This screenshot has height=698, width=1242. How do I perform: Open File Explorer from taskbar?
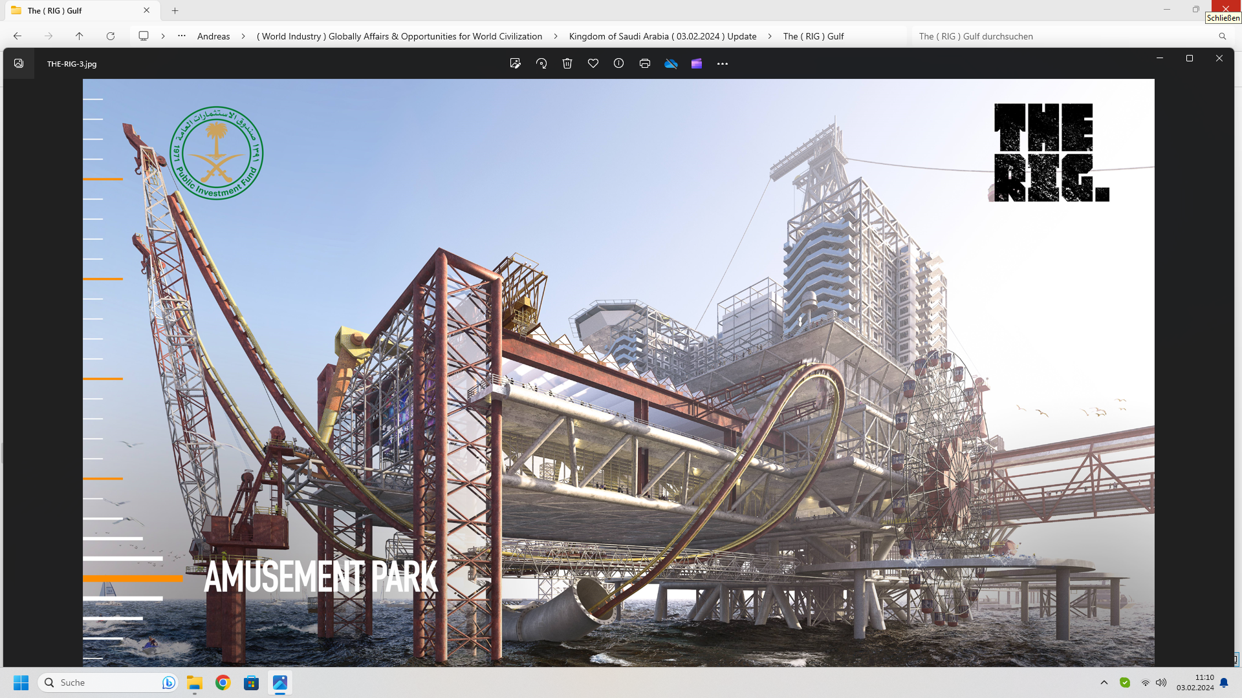pos(195,682)
